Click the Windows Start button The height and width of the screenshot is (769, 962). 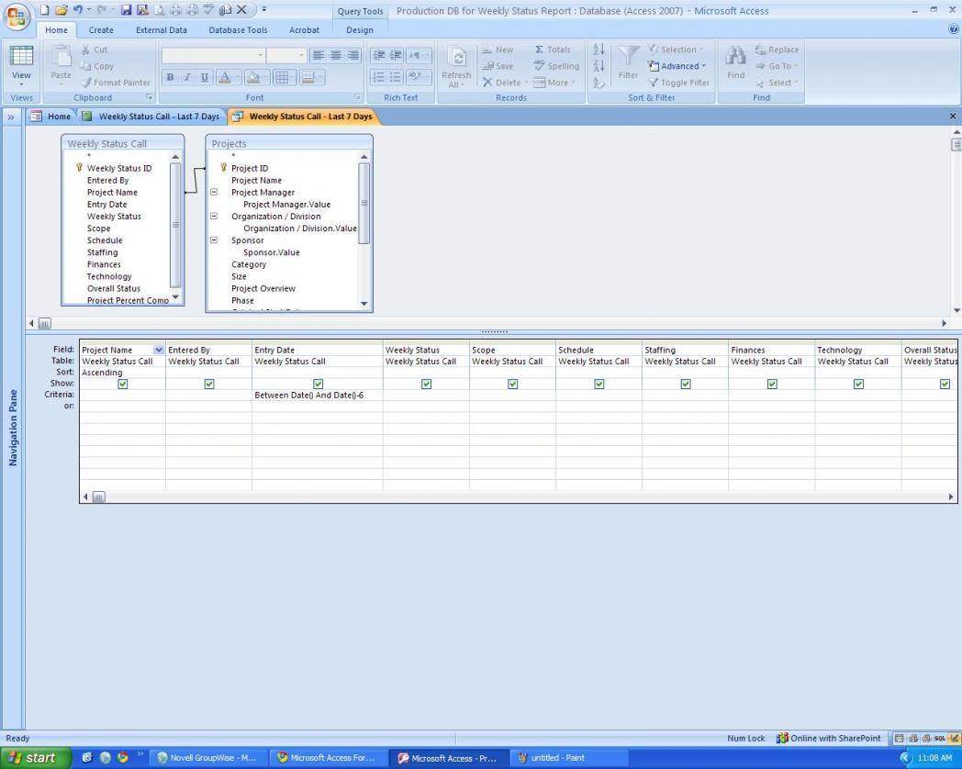tap(35, 758)
